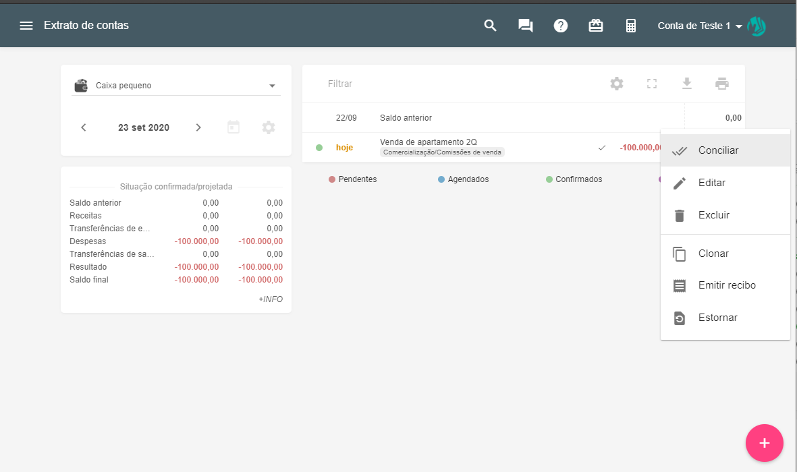Click the +INFO link

pos(270,299)
